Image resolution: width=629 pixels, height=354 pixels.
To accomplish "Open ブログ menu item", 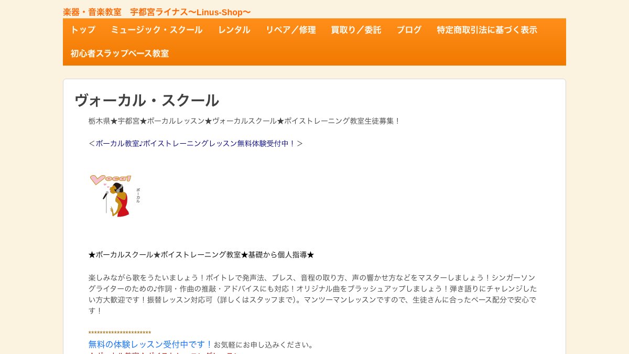I will (x=409, y=30).
